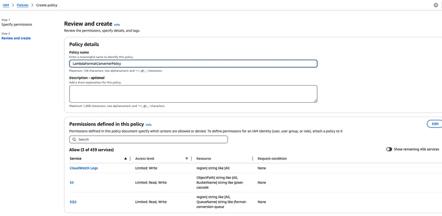
Task: Select 'Maximum 1,000 characters' hint text
Action: 117,106
